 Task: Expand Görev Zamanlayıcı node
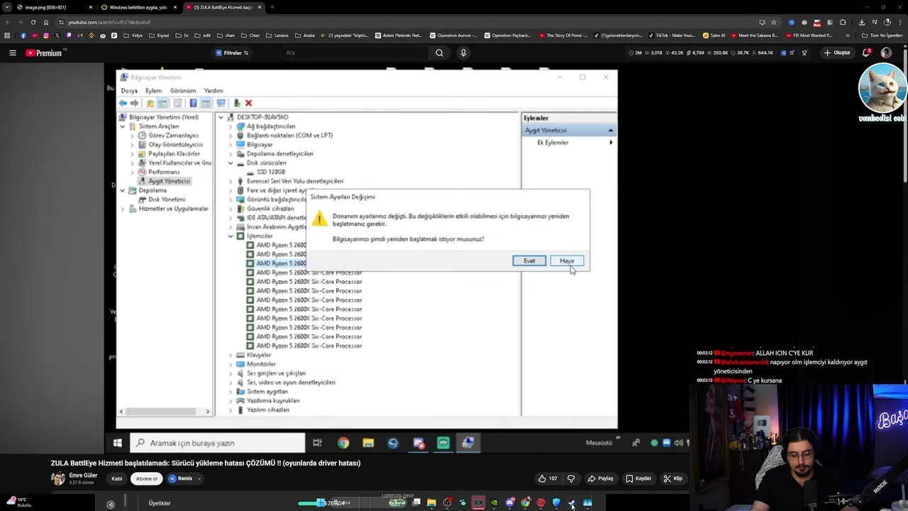(x=132, y=136)
